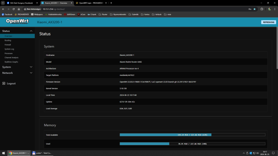Expand the Network sidebar section
This screenshot has height=156, width=278.
(x=17, y=73)
